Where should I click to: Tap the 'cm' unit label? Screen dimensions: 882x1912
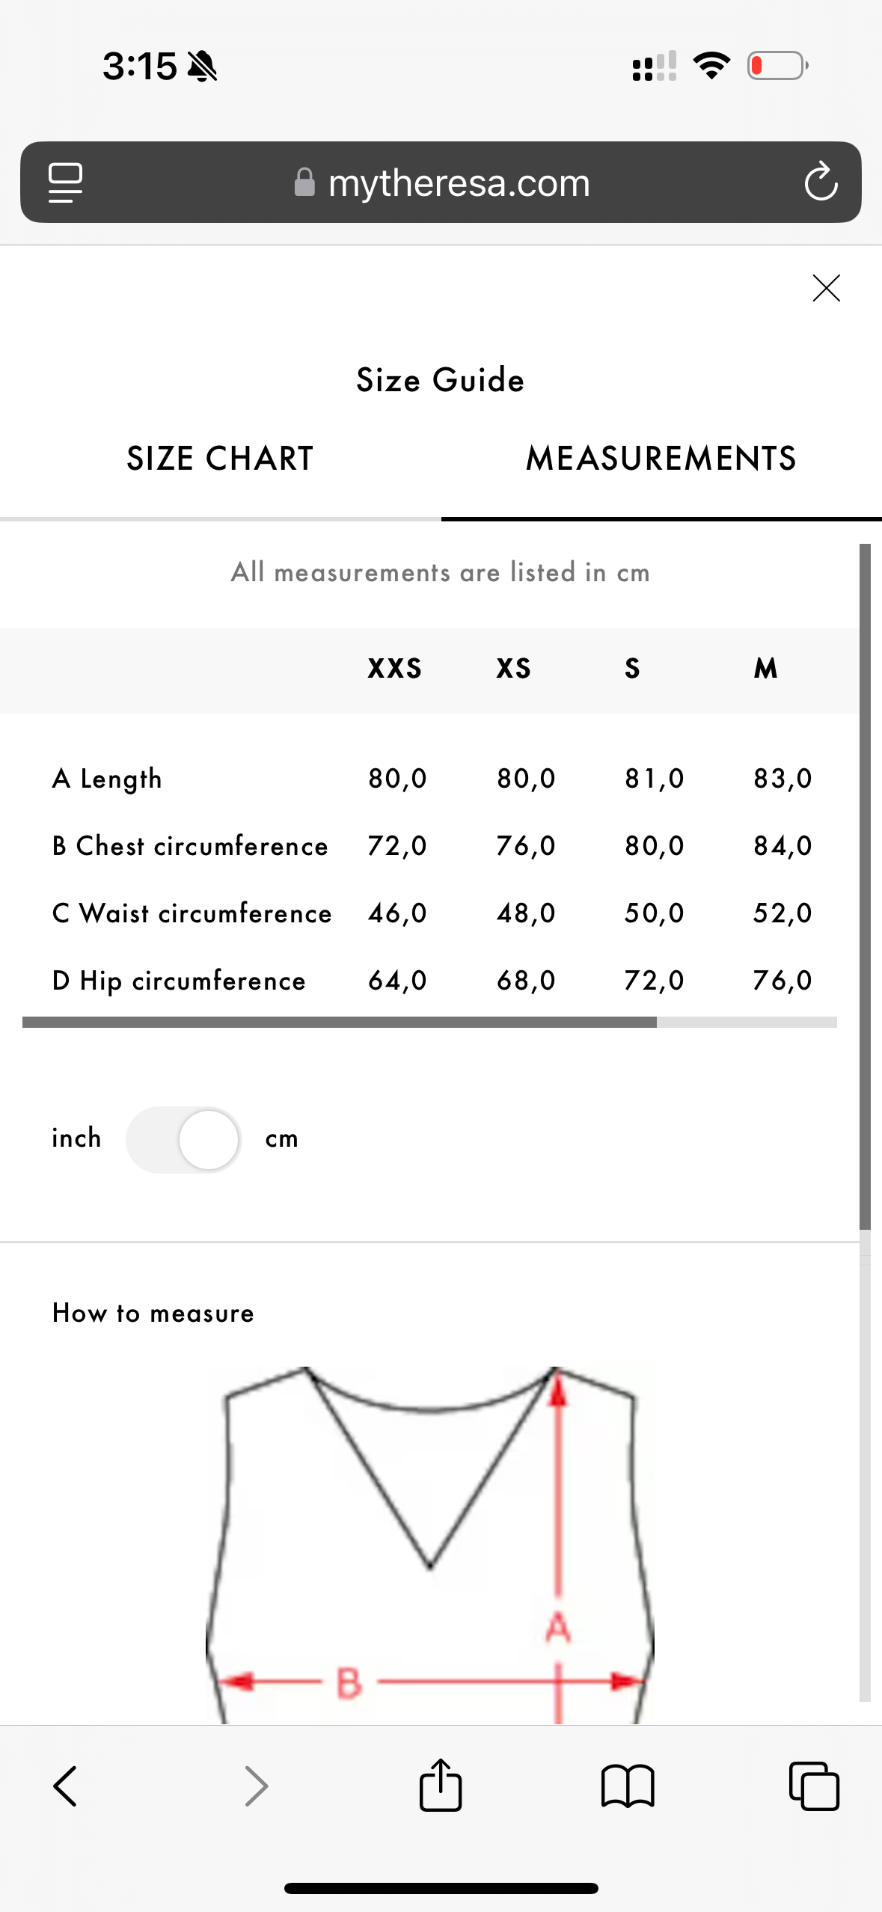point(282,1139)
